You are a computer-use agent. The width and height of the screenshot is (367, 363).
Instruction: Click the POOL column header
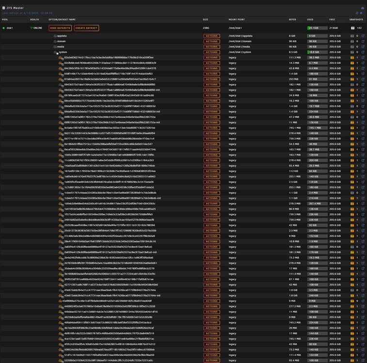[x=5, y=20]
